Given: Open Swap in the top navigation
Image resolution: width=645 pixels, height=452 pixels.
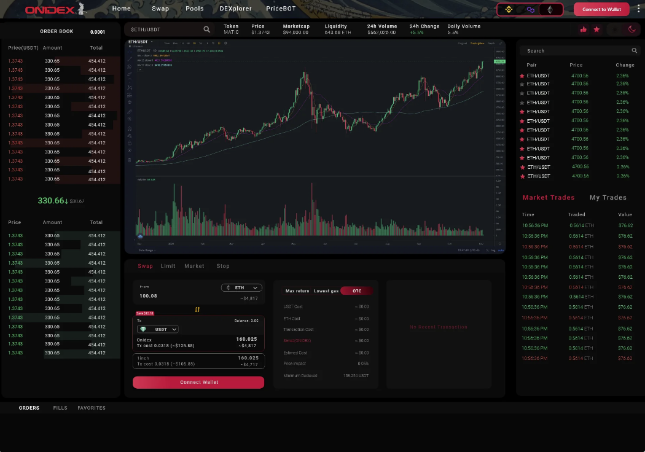Looking at the screenshot, I should [x=160, y=9].
